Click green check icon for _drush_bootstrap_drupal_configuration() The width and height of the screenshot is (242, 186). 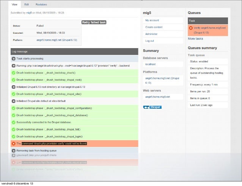(14, 108)
